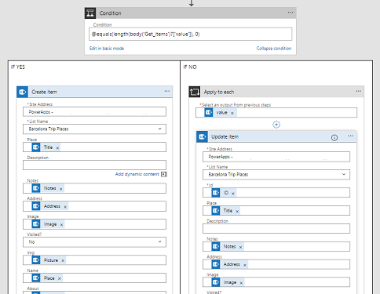Image resolution: width=380 pixels, height=294 pixels.
Task: Remove the ID token in Update item
Action: [233, 194]
